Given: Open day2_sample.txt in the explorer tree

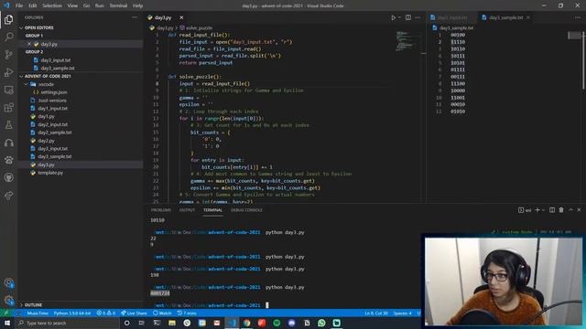Looking at the screenshot, I should coord(55,133).
